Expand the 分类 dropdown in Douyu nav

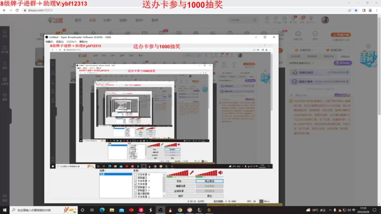pyautogui.click(x=108, y=20)
